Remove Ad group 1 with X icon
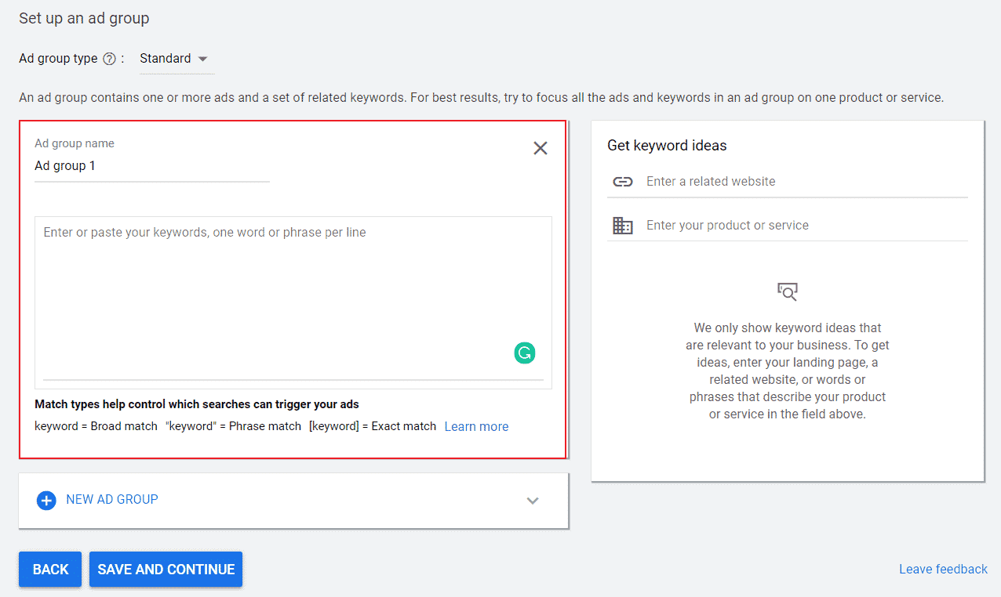Image resolution: width=1001 pixels, height=597 pixels. [x=541, y=148]
